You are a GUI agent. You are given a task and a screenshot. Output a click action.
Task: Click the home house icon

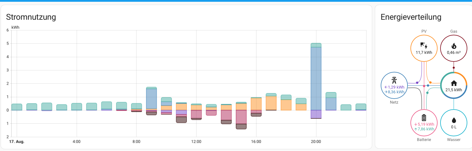click(x=454, y=83)
